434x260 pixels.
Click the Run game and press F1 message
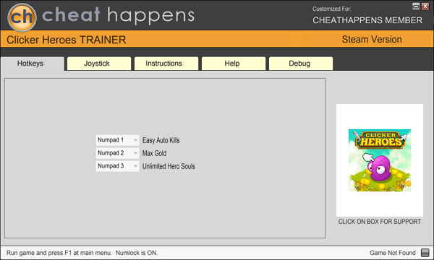(x=82, y=253)
